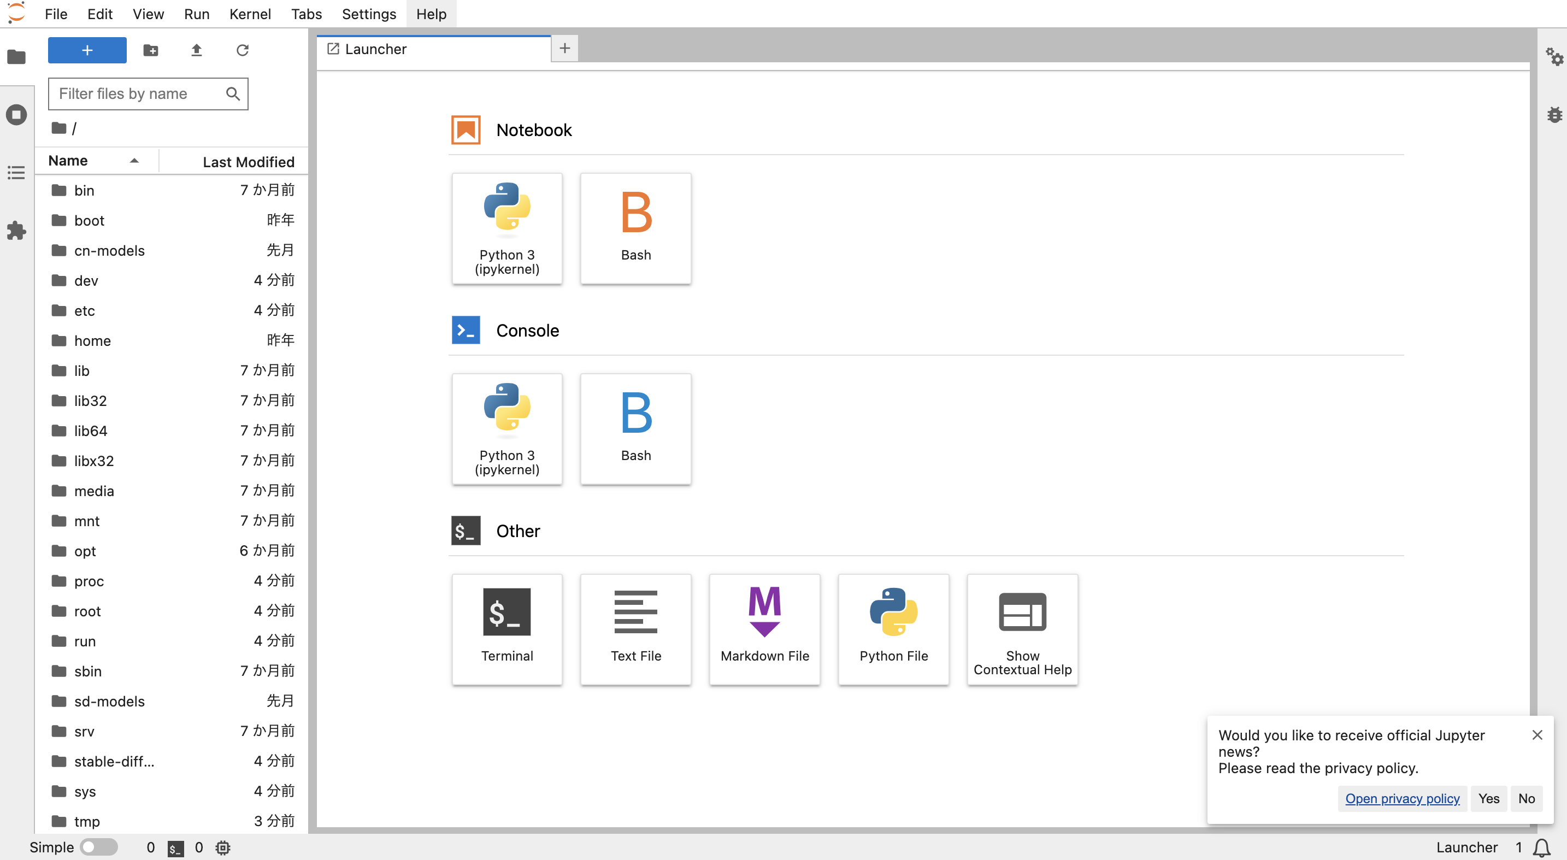Click the blue New Launcher plus button
The image size is (1567, 860).
pos(87,50)
